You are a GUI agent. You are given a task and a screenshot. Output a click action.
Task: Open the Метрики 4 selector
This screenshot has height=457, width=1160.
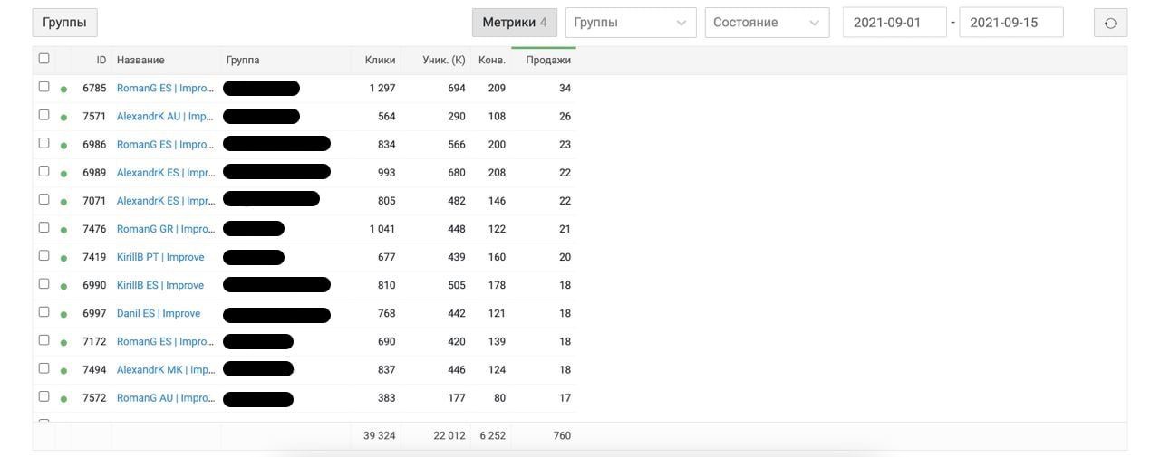(514, 23)
